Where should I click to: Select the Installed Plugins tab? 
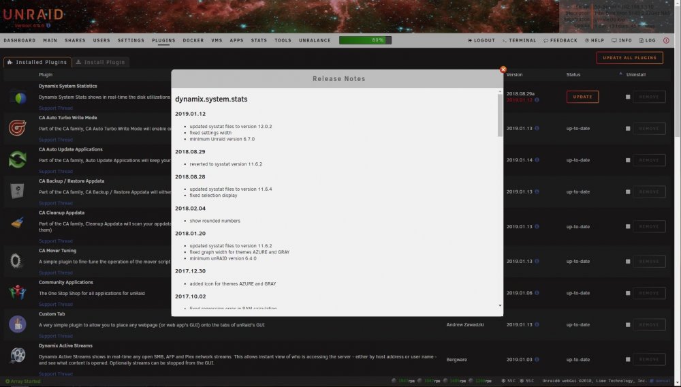pos(37,62)
